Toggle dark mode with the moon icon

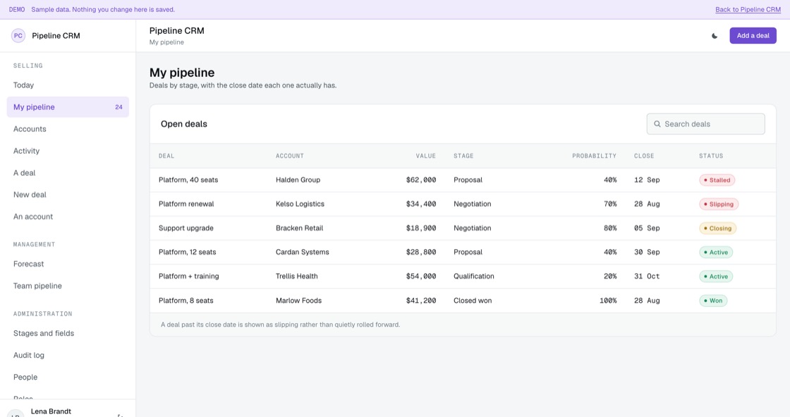pos(715,36)
